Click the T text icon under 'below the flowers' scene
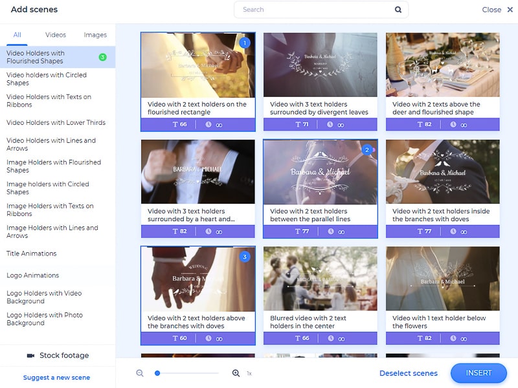 [420, 338]
